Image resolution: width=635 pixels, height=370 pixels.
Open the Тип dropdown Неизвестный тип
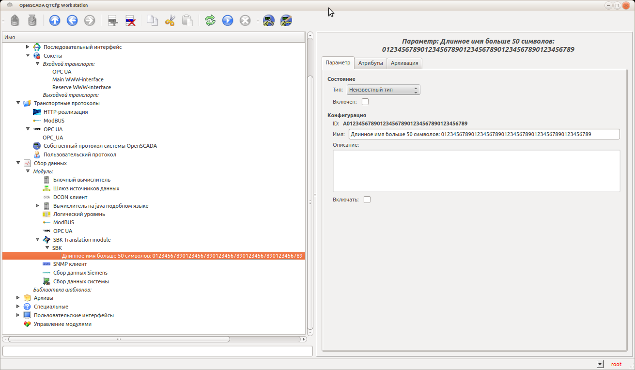pyautogui.click(x=383, y=90)
